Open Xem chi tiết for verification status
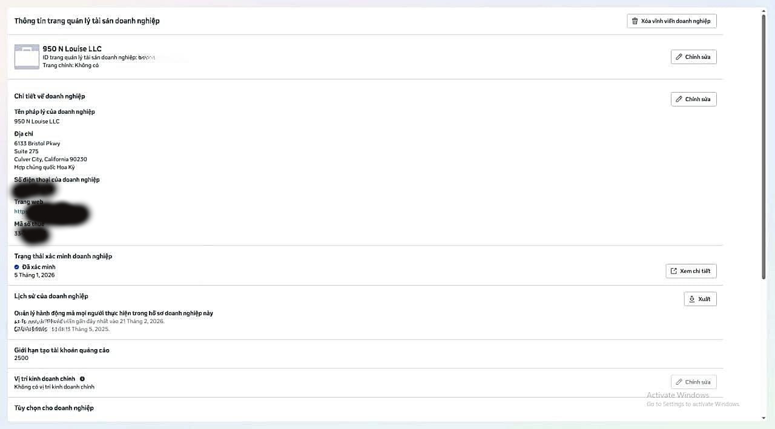The width and height of the screenshot is (775, 429). [x=691, y=271]
